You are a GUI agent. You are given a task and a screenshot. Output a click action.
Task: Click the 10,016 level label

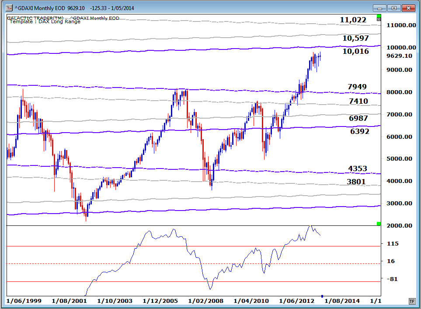[x=355, y=51]
